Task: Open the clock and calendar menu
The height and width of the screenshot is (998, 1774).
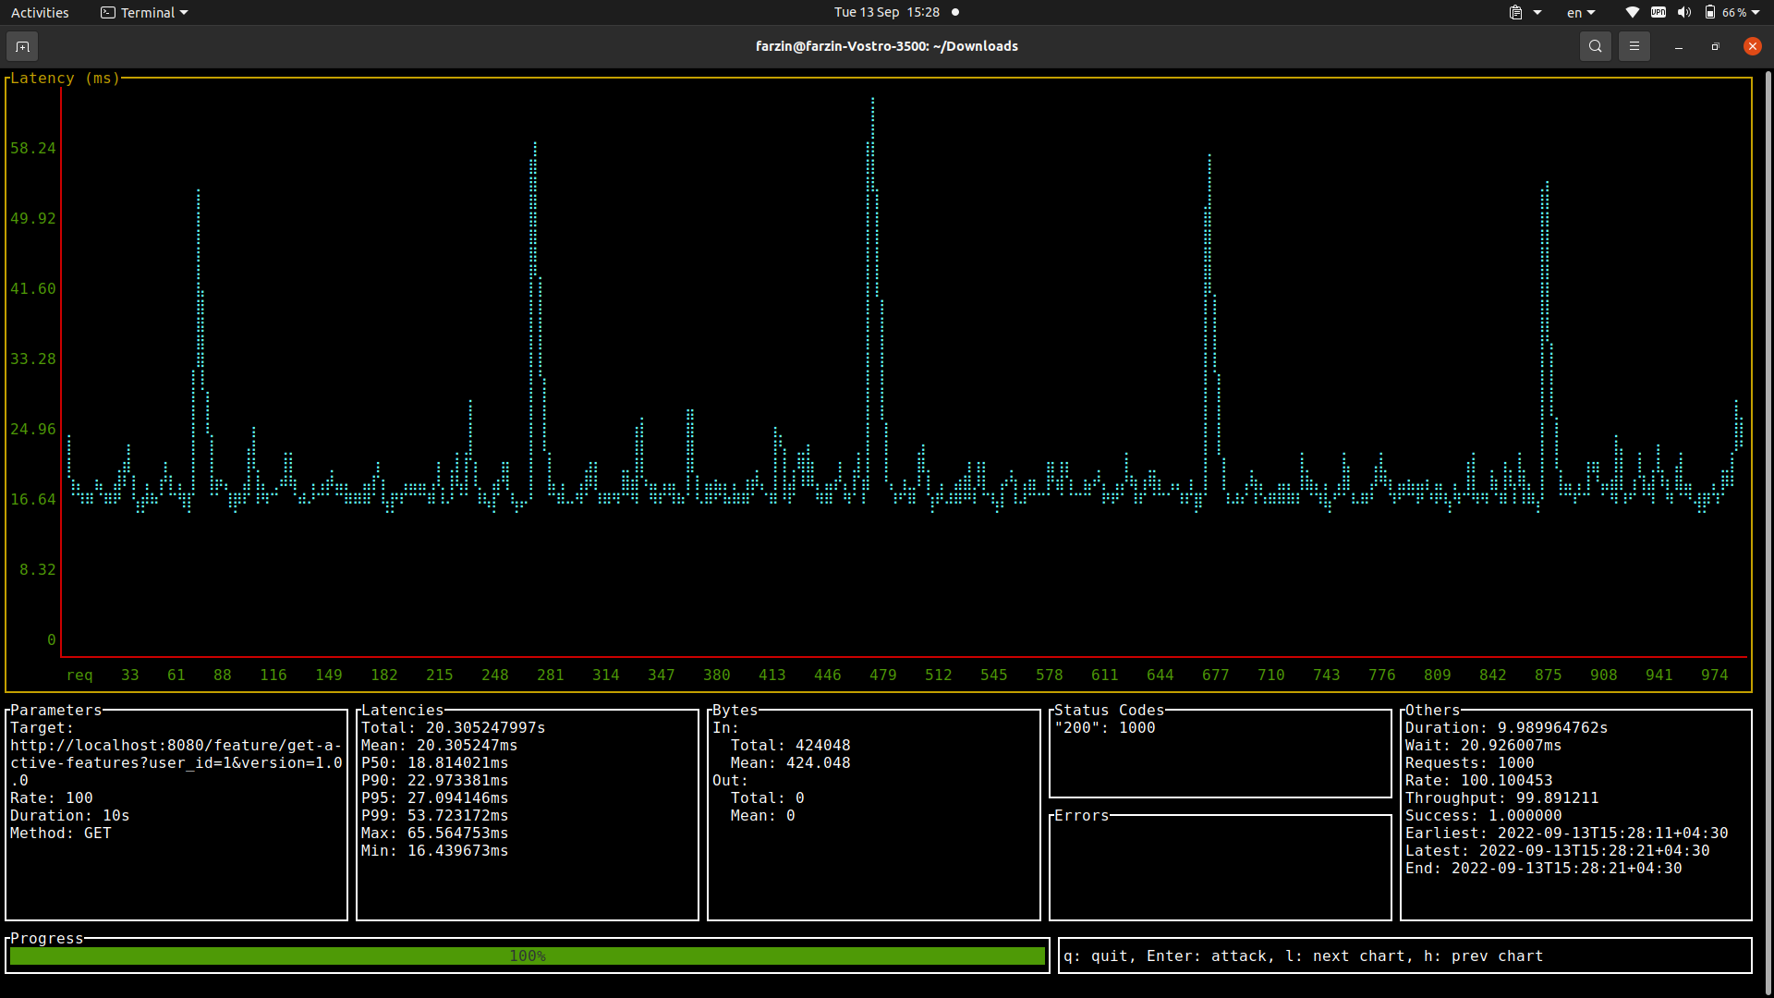Action: pyautogui.click(x=886, y=13)
